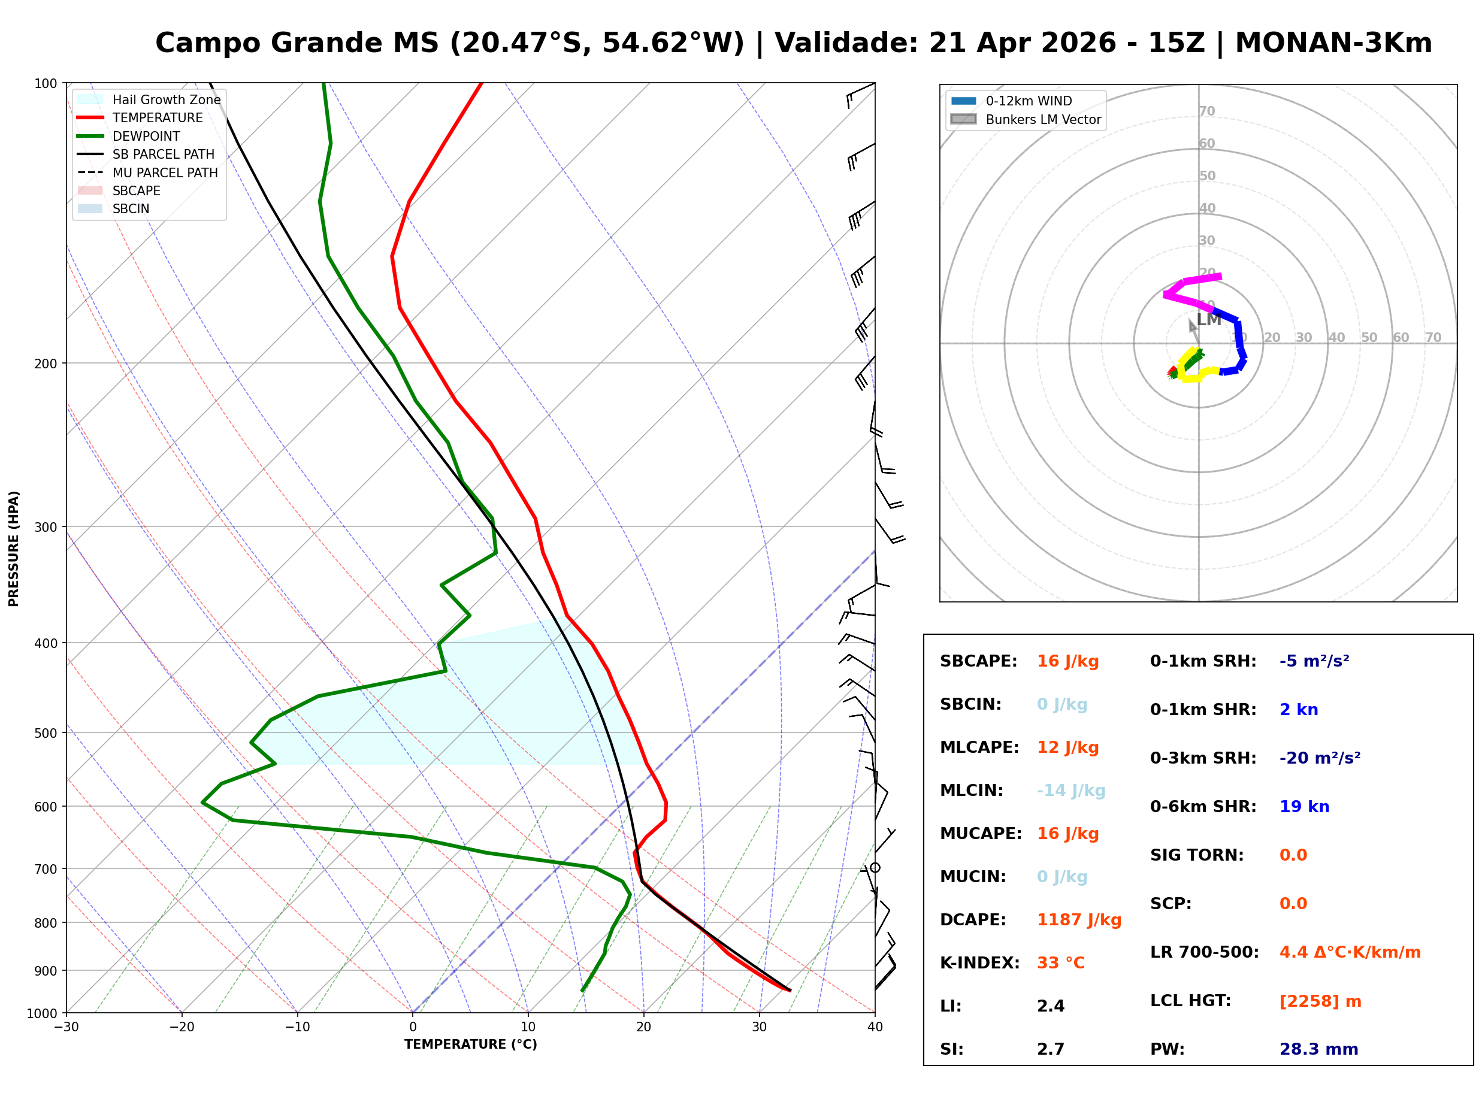Click the 500 hPa pressure tick label

47,733
